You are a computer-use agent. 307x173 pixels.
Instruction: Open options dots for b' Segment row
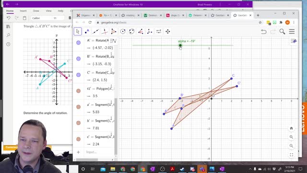tap(111, 119)
